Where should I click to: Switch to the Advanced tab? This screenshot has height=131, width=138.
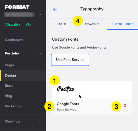tap(92, 24)
